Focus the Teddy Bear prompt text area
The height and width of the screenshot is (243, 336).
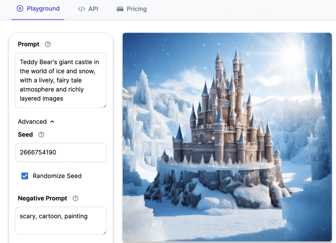(x=60, y=80)
